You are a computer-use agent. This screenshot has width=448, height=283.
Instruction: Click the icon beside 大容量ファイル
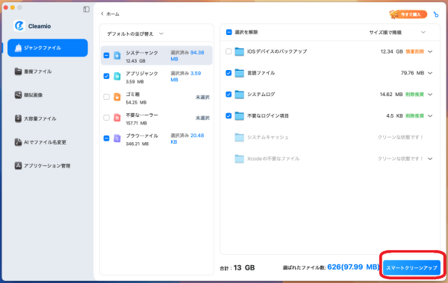(18, 118)
